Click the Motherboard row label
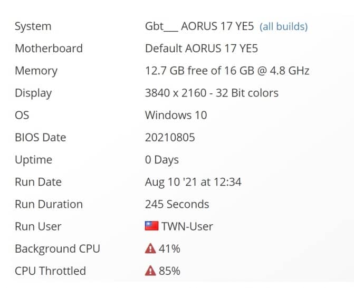Screen dimensions: 354x288 (49, 49)
